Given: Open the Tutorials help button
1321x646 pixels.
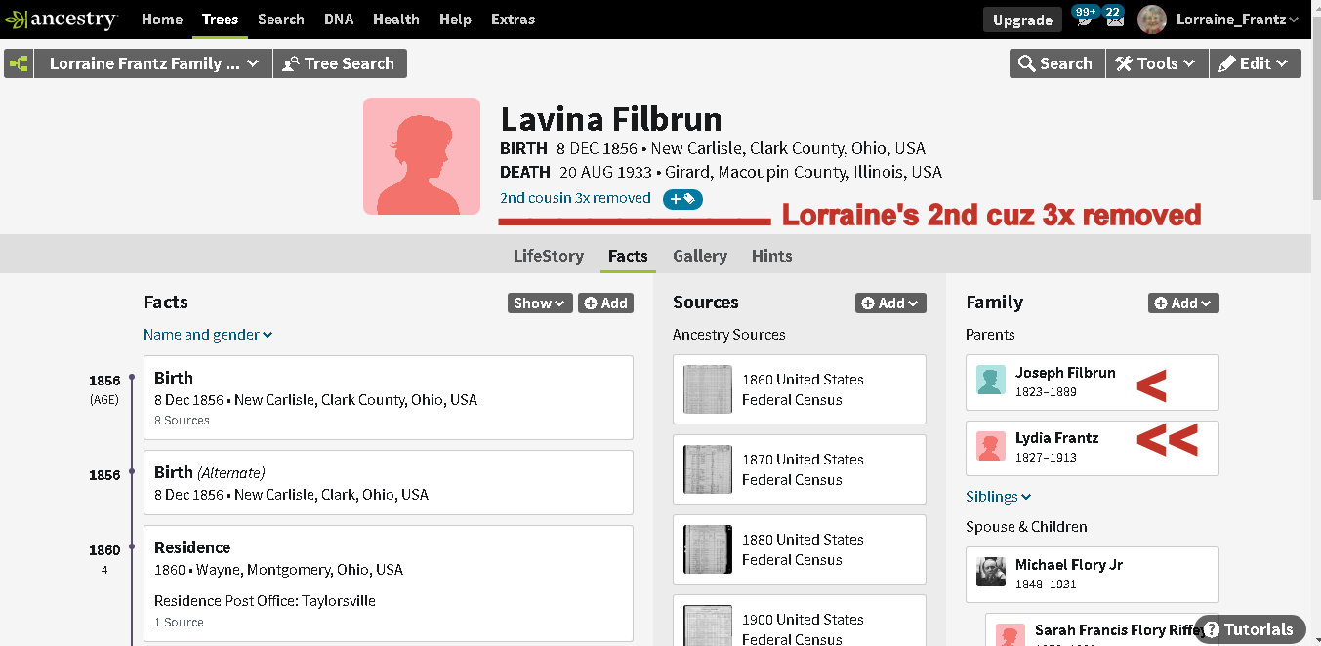Looking at the screenshot, I should tap(1249, 629).
